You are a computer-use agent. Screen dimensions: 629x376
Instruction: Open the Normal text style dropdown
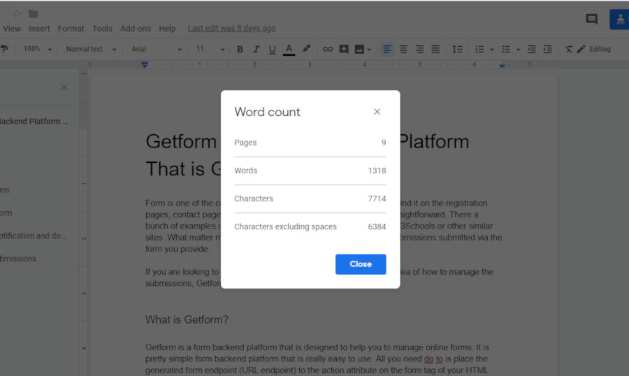tap(91, 49)
